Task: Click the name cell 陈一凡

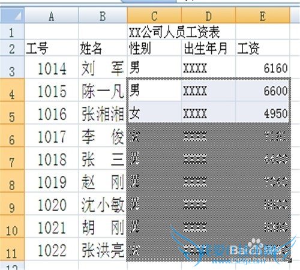Action: pyautogui.click(x=103, y=90)
